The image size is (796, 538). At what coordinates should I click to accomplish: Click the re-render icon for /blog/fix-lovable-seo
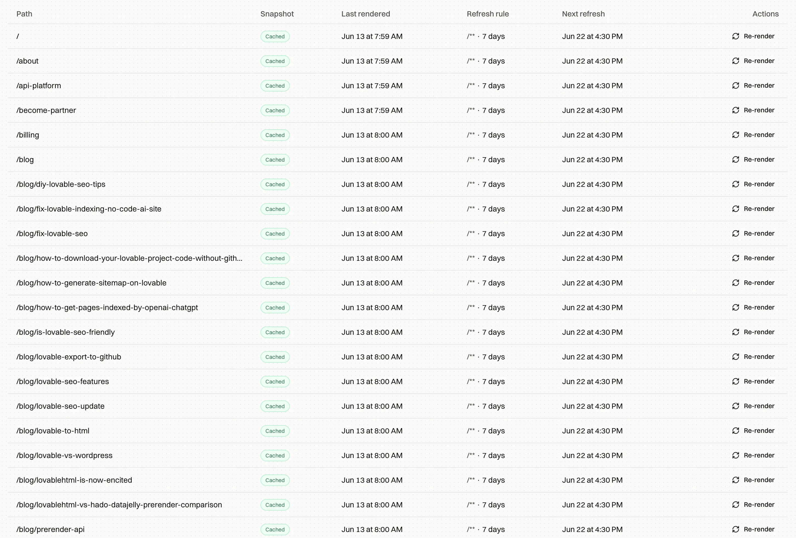[735, 234]
